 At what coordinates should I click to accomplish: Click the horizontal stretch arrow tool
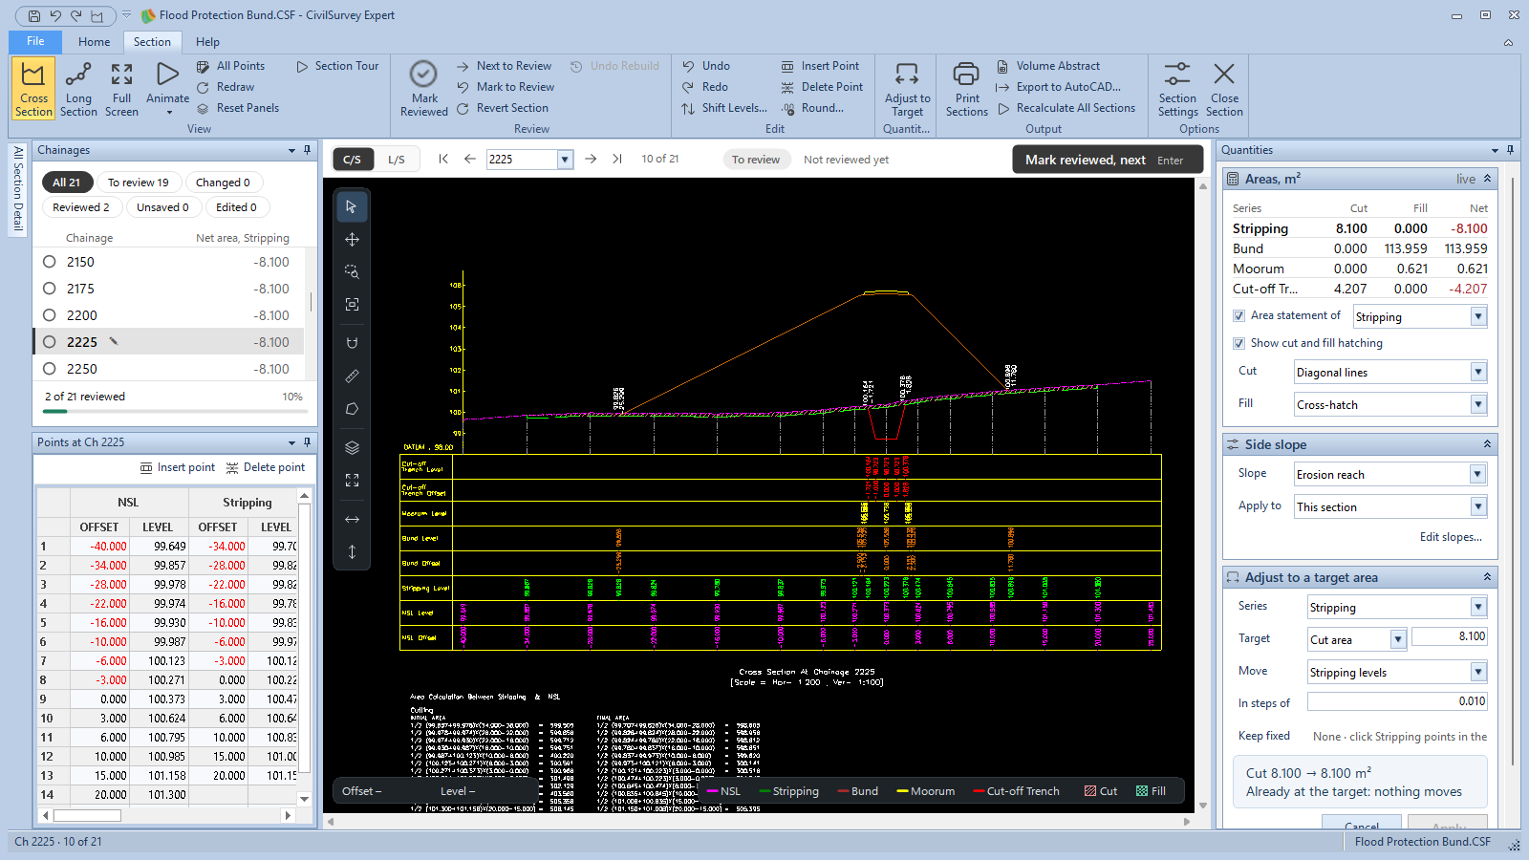coord(352,519)
